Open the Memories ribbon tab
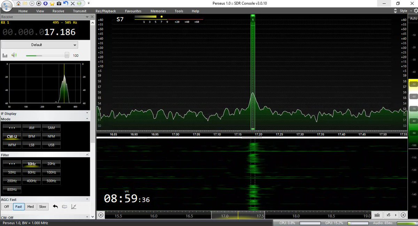This screenshot has height=226, width=418. click(158, 11)
